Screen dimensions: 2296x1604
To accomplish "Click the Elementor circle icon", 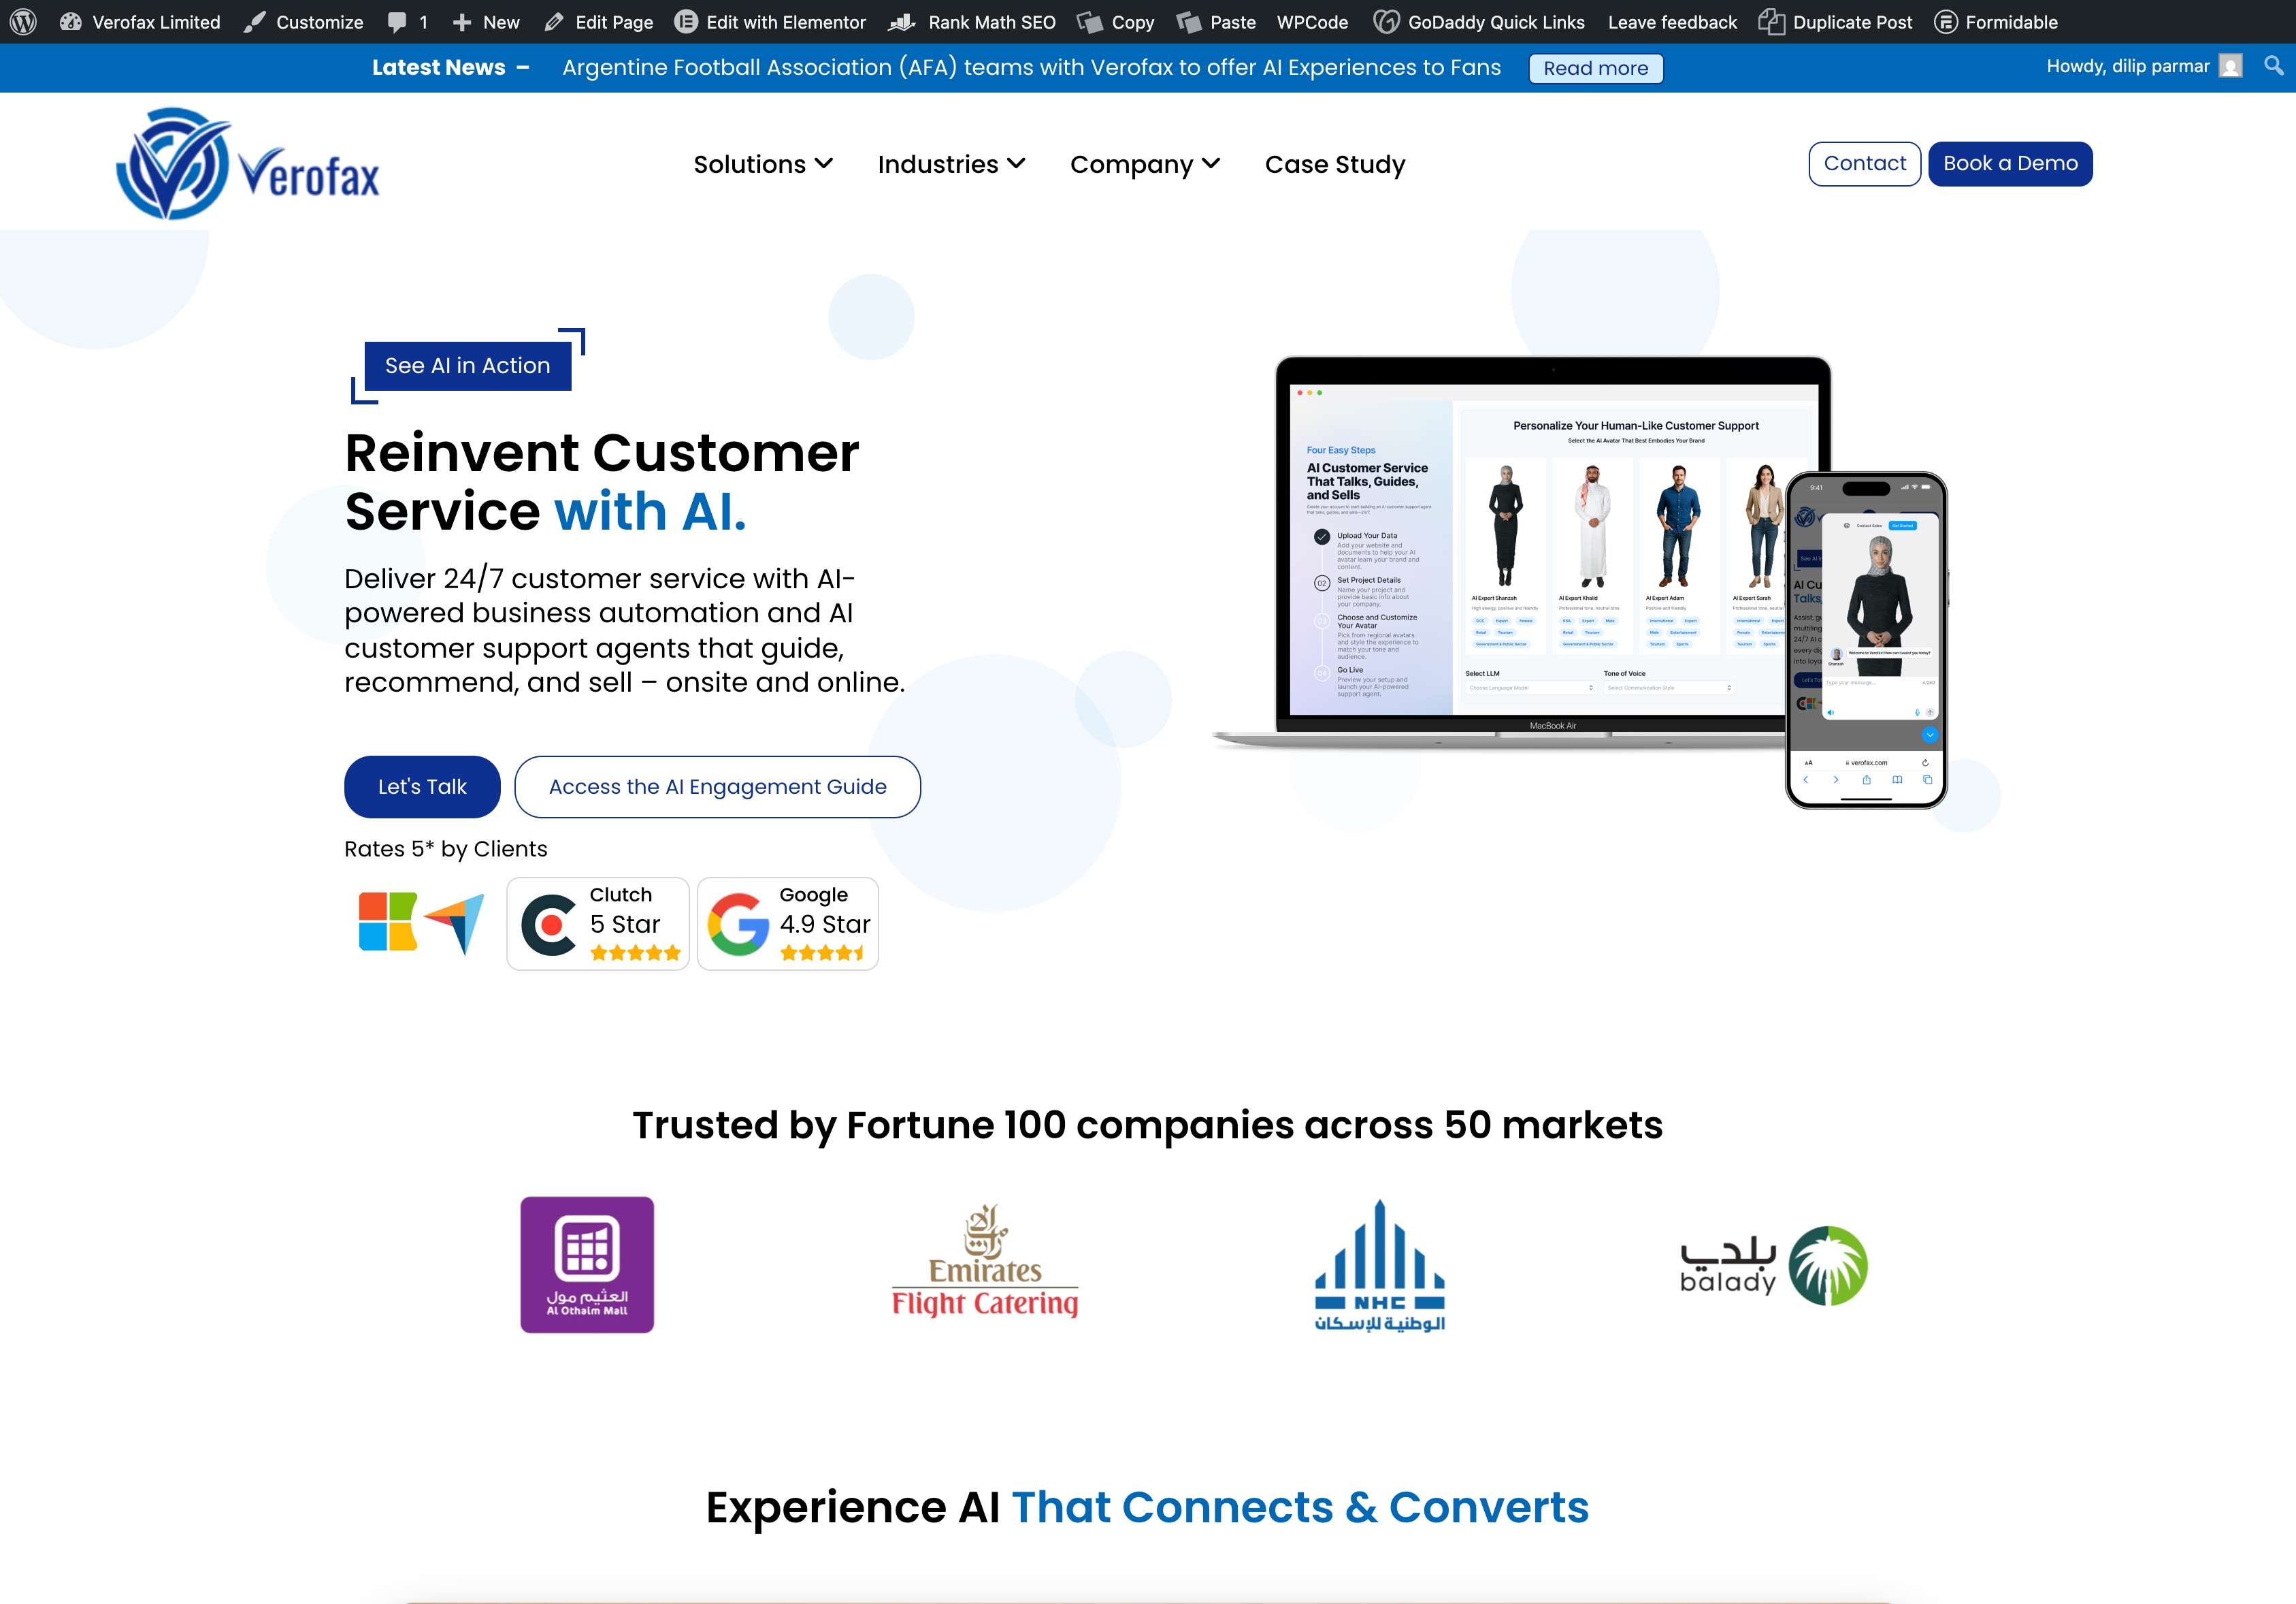I will tap(685, 22).
